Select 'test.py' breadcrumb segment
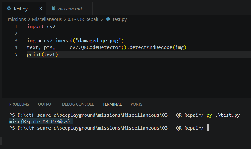The width and height of the screenshot is (251, 149). click(119, 19)
